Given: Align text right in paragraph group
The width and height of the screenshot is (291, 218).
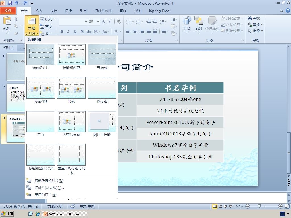Looking at the screenshot, I should (142, 31).
